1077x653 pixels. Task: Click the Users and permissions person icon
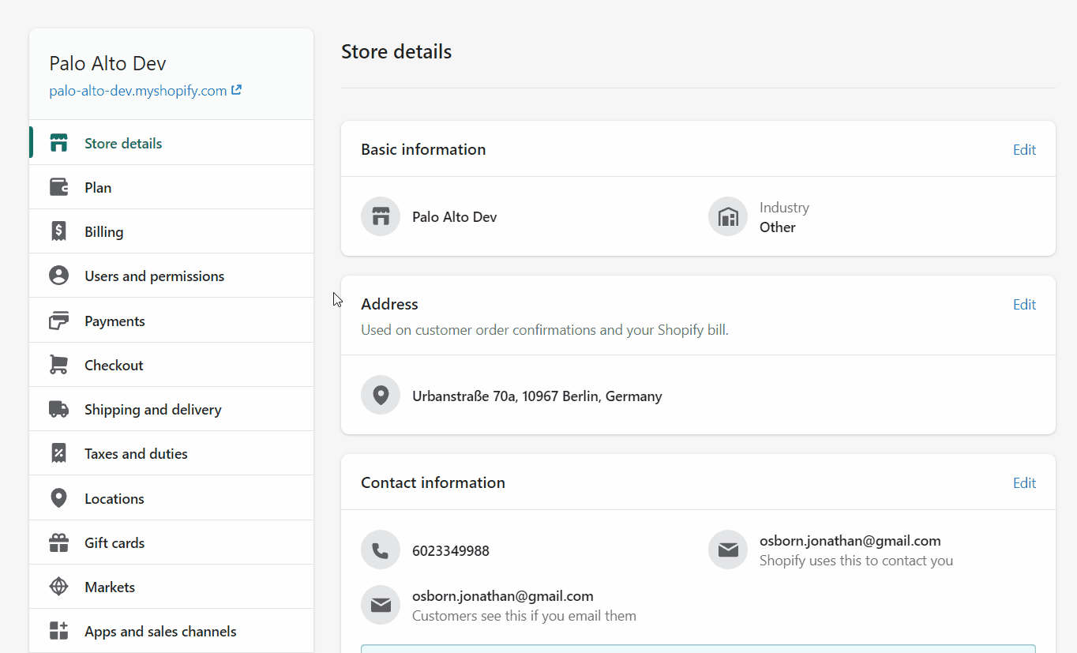(58, 276)
